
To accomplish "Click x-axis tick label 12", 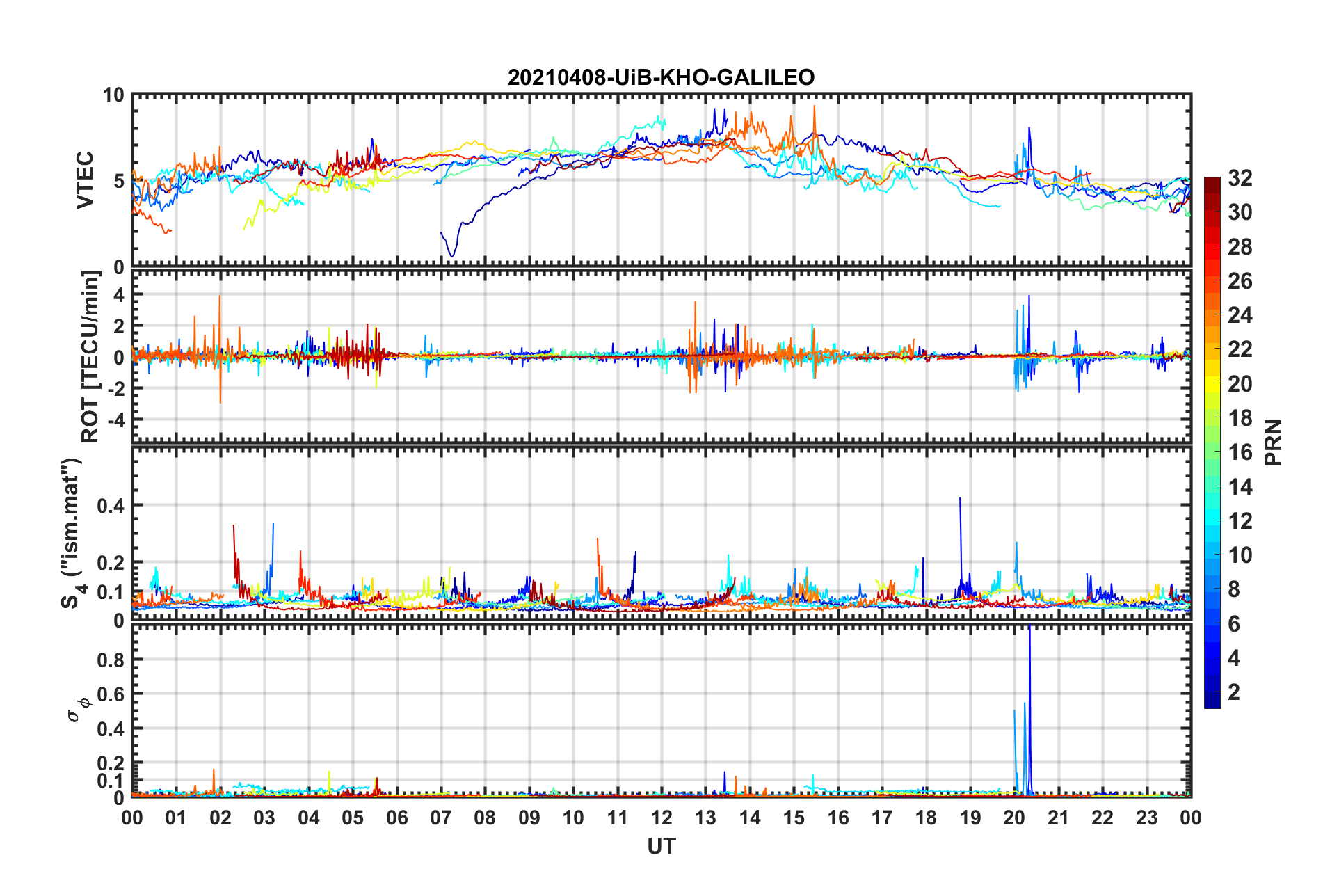I will tap(661, 818).
